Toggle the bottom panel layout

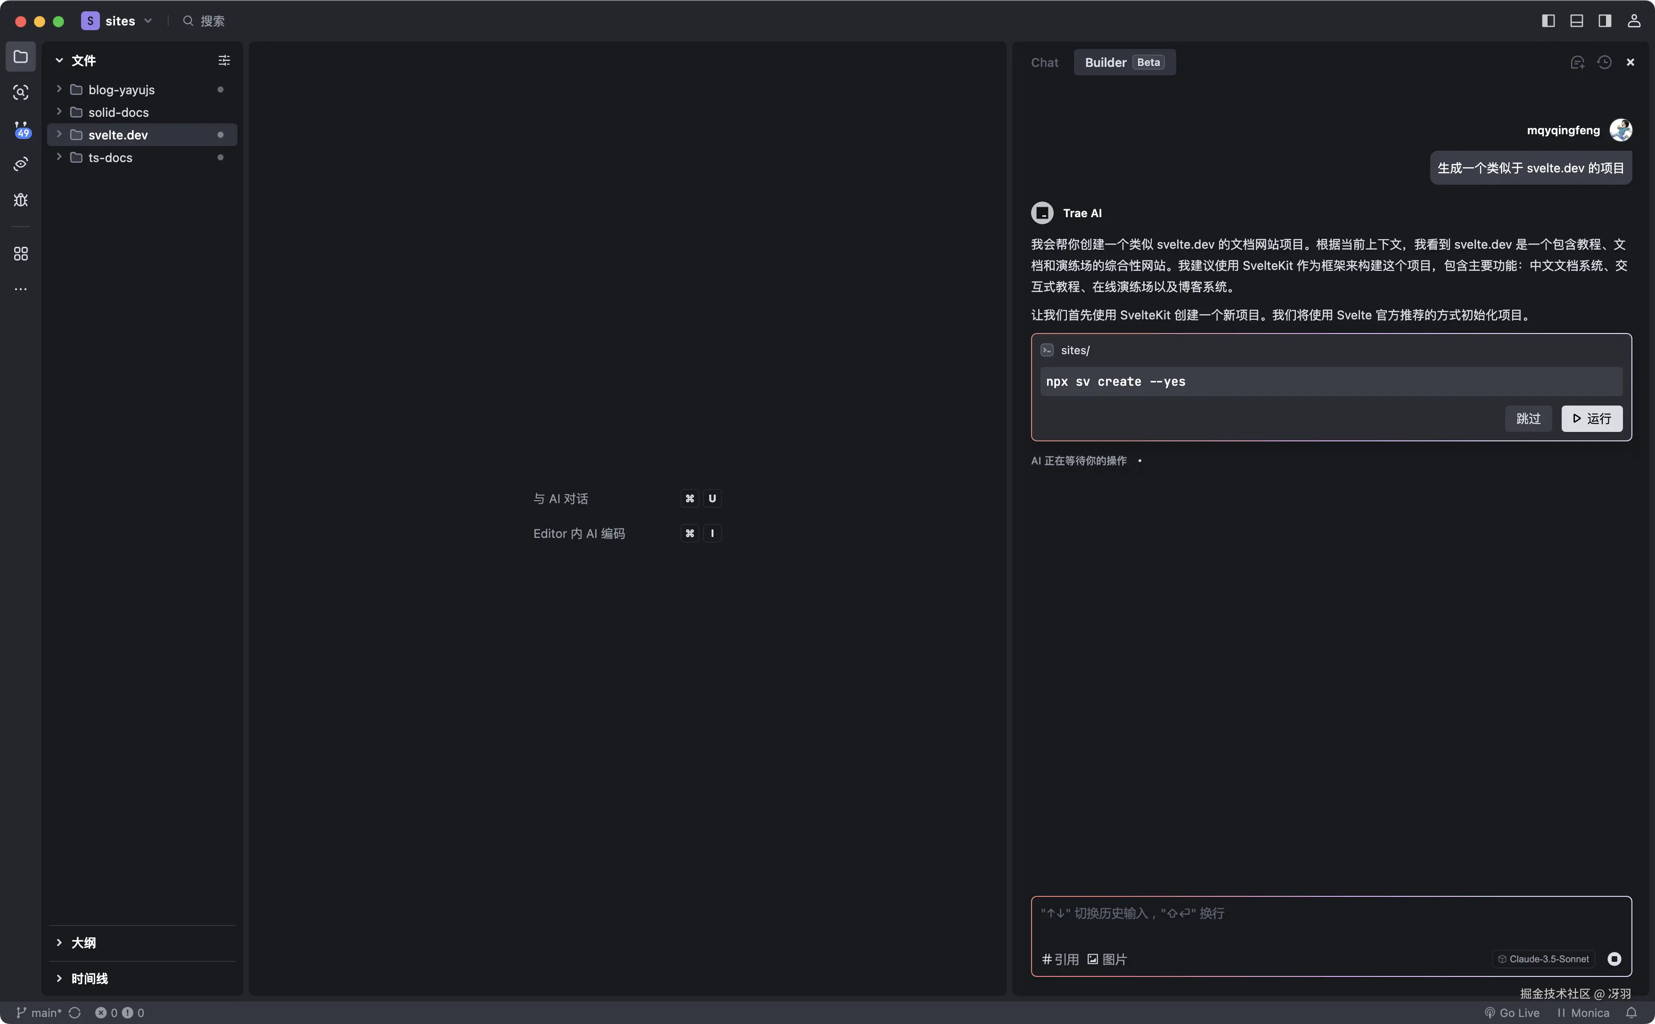[1576, 21]
